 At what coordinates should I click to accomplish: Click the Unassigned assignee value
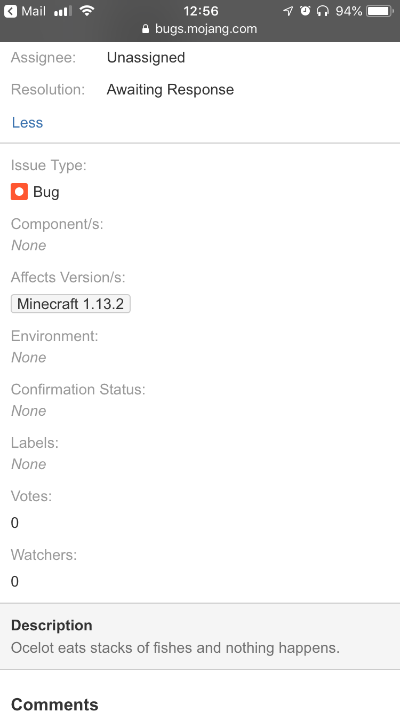click(x=146, y=58)
